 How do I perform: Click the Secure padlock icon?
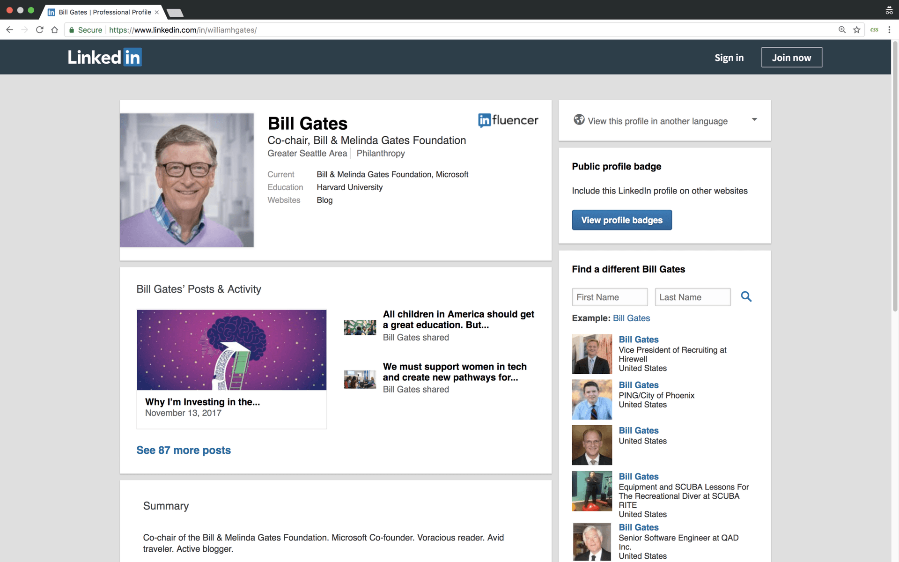(71, 30)
